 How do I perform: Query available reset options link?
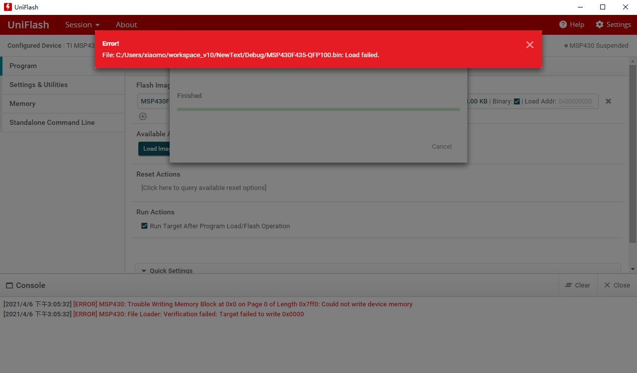[x=204, y=187]
